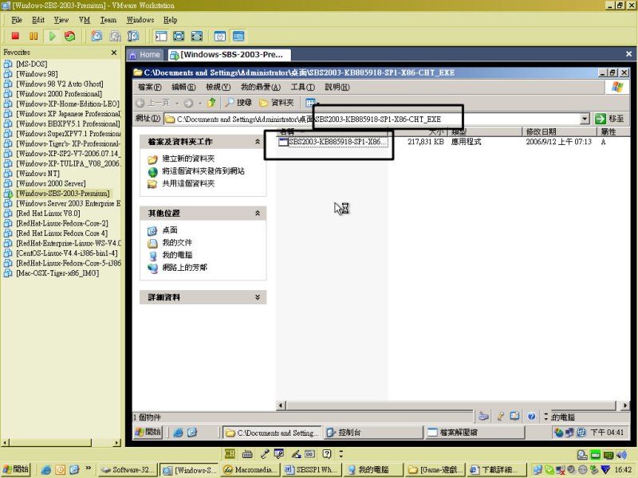Click the horizontal scrollbar in file list

pos(451,406)
